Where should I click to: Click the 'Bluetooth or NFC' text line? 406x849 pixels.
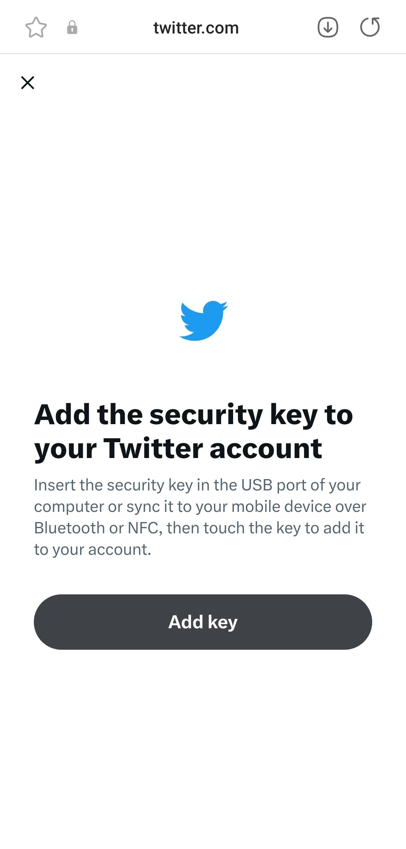(199, 528)
